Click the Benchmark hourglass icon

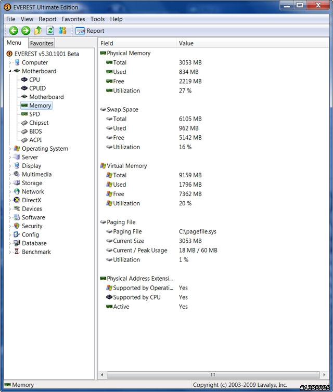tap(17, 252)
